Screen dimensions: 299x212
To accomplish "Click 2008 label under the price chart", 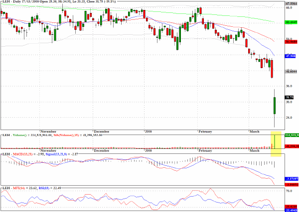I will [x=148, y=132].
